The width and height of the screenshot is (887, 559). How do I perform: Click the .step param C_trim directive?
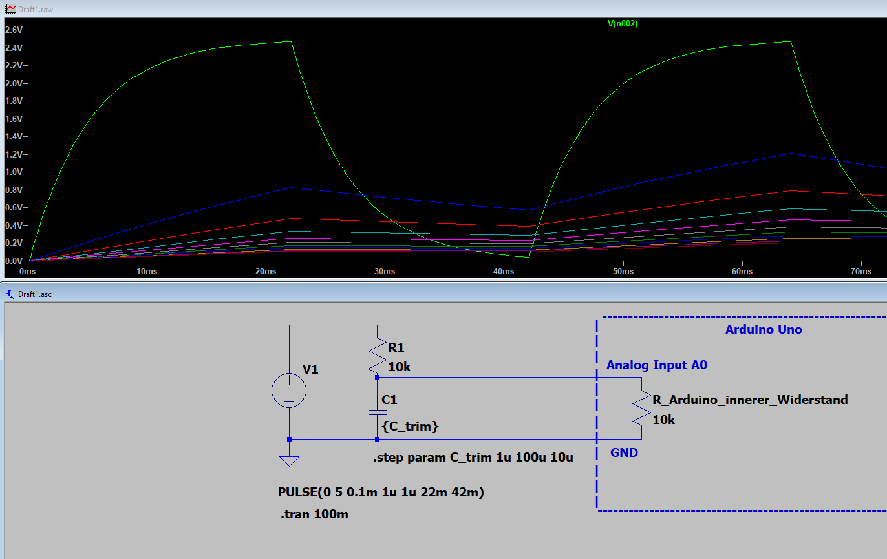pos(473,458)
